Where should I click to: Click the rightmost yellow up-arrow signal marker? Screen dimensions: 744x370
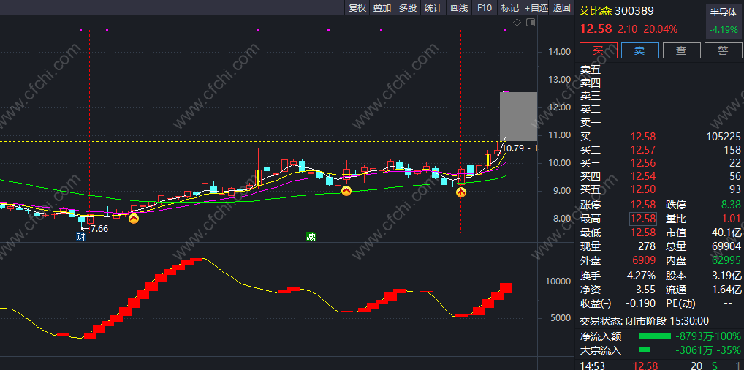(x=461, y=192)
